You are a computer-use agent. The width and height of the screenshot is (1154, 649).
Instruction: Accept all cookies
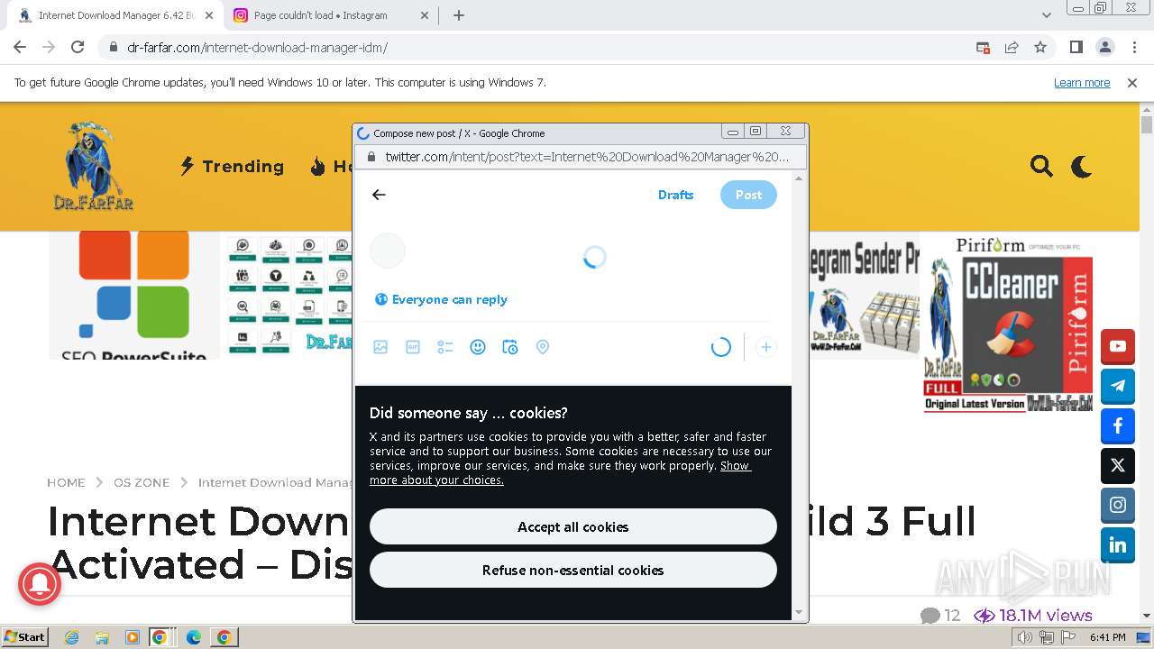(573, 526)
